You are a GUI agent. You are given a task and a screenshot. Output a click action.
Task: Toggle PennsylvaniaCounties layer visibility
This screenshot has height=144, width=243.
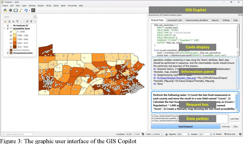[x=8, y=53]
